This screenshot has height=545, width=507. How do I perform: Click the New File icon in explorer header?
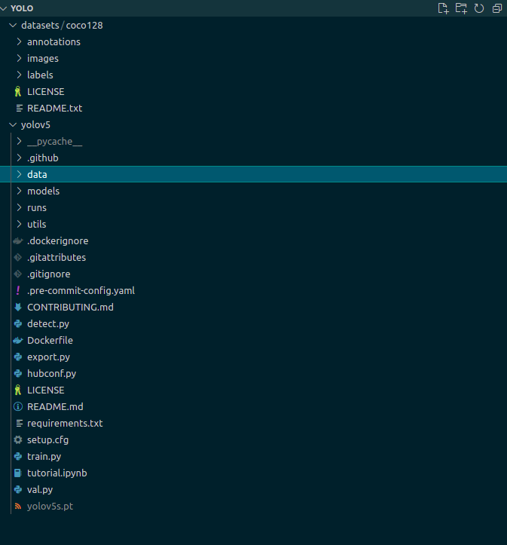443,8
